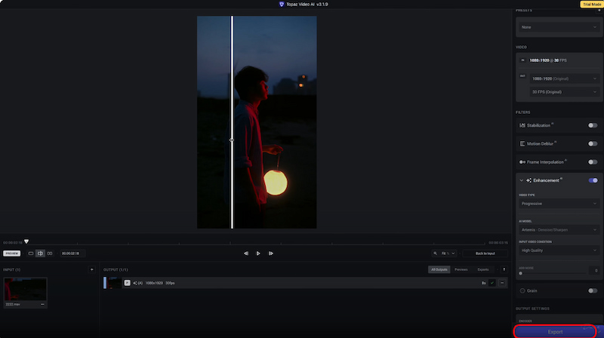Viewport: 604px width, 338px height.
Task: Switch to the Previews tab
Action: pos(461,269)
